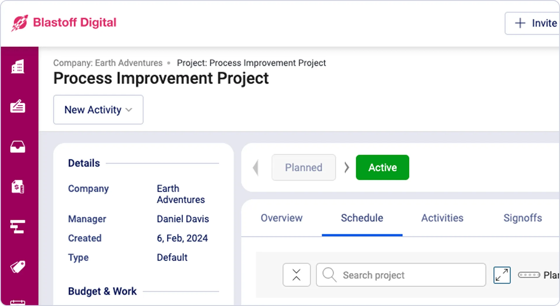
Task: Click the Blastoff Digital rocket logo
Action: click(x=20, y=23)
